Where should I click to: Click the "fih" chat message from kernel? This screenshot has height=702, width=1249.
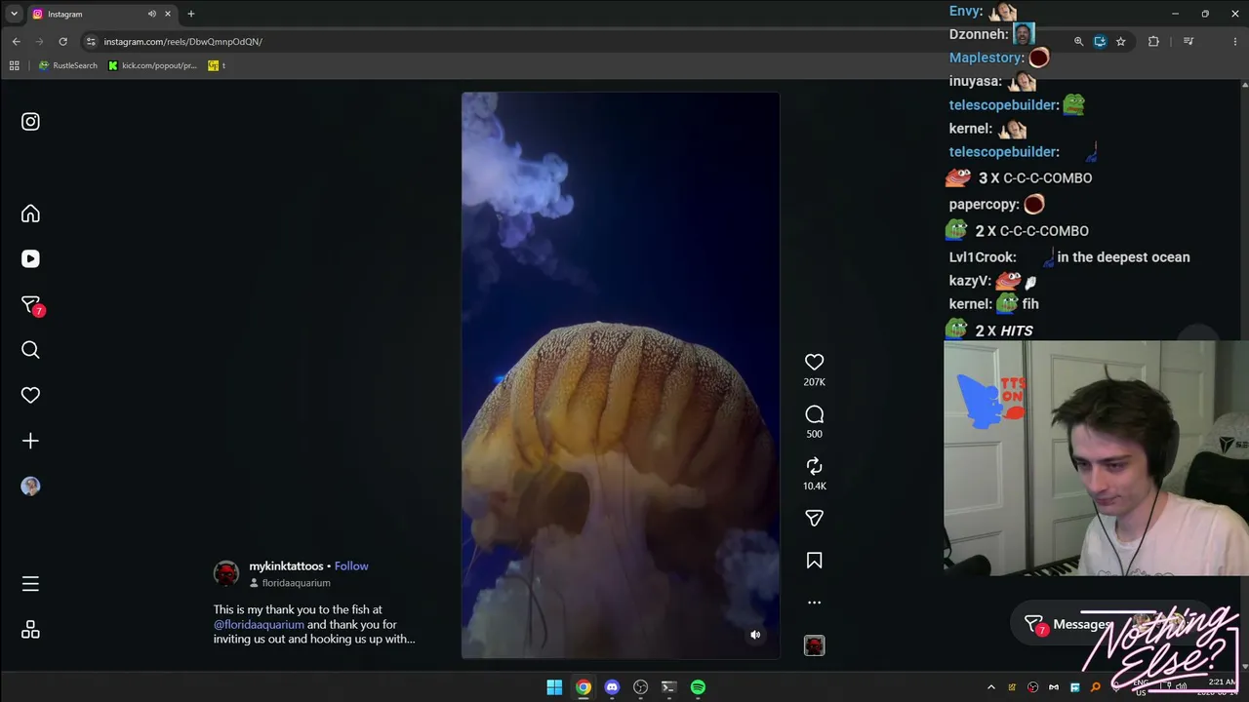(1030, 304)
